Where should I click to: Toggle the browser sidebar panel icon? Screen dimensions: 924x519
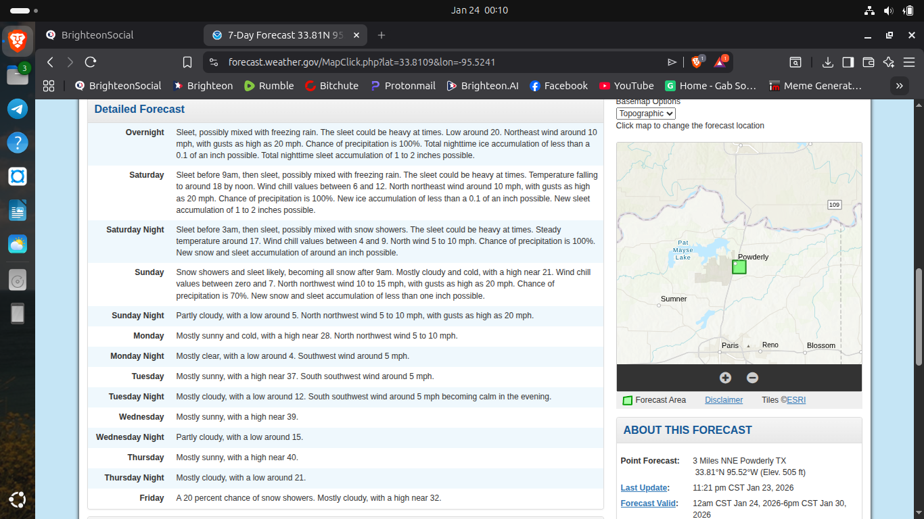point(848,62)
